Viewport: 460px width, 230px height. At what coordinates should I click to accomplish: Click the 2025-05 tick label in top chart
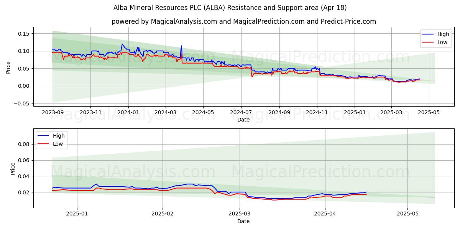point(429,113)
